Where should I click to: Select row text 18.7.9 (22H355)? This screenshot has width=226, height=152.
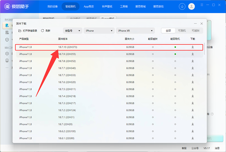[67, 54]
